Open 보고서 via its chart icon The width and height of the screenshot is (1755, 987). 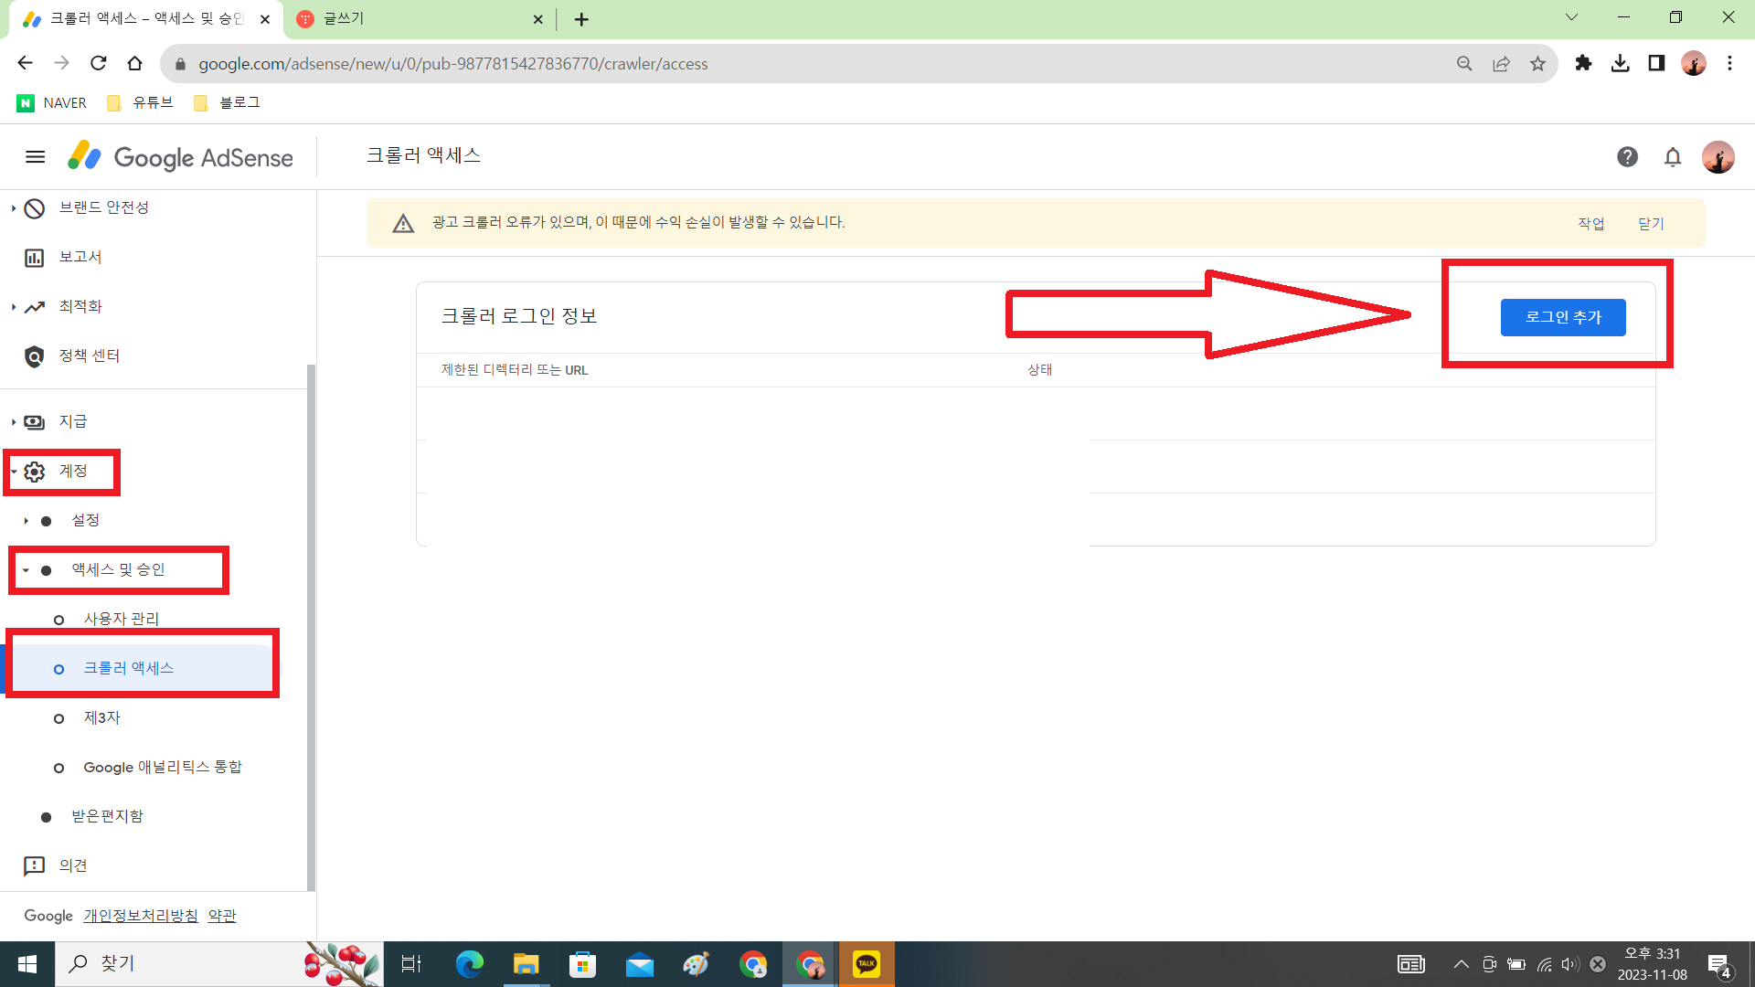coord(34,257)
